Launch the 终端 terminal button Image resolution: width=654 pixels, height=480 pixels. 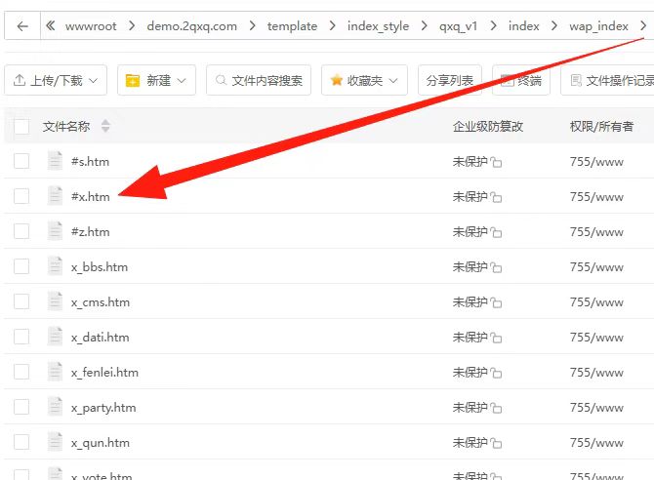(521, 81)
